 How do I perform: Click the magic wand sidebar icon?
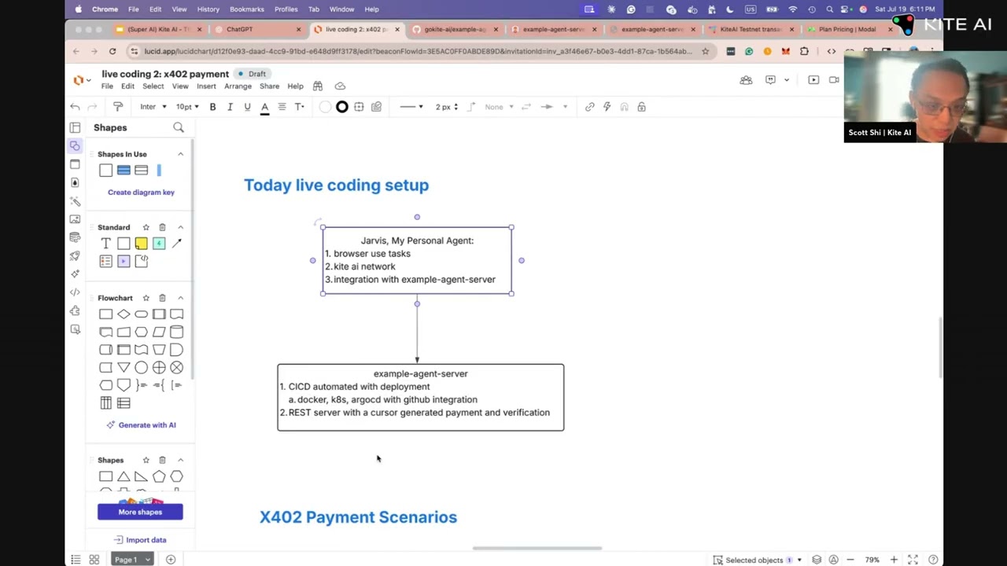click(75, 200)
